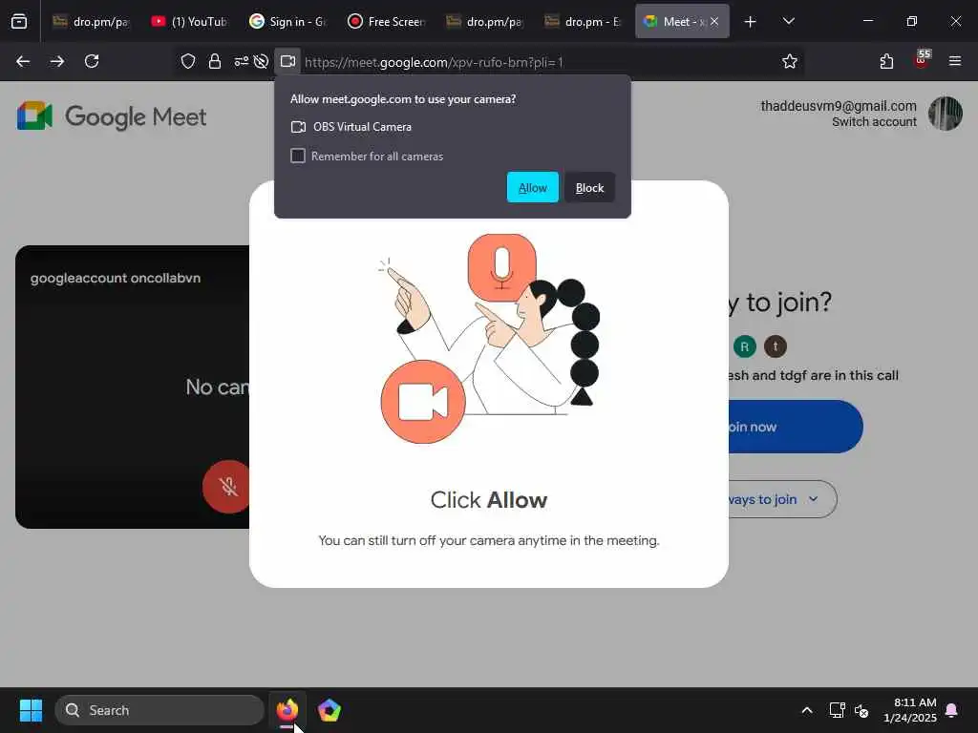Switch to the first dro.pm tab

tap(91, 21)
